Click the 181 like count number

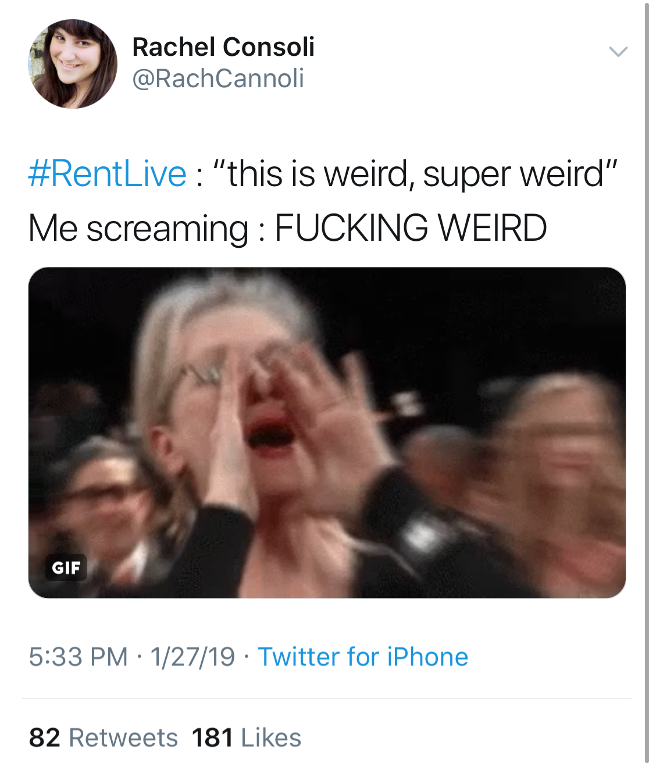212,738
